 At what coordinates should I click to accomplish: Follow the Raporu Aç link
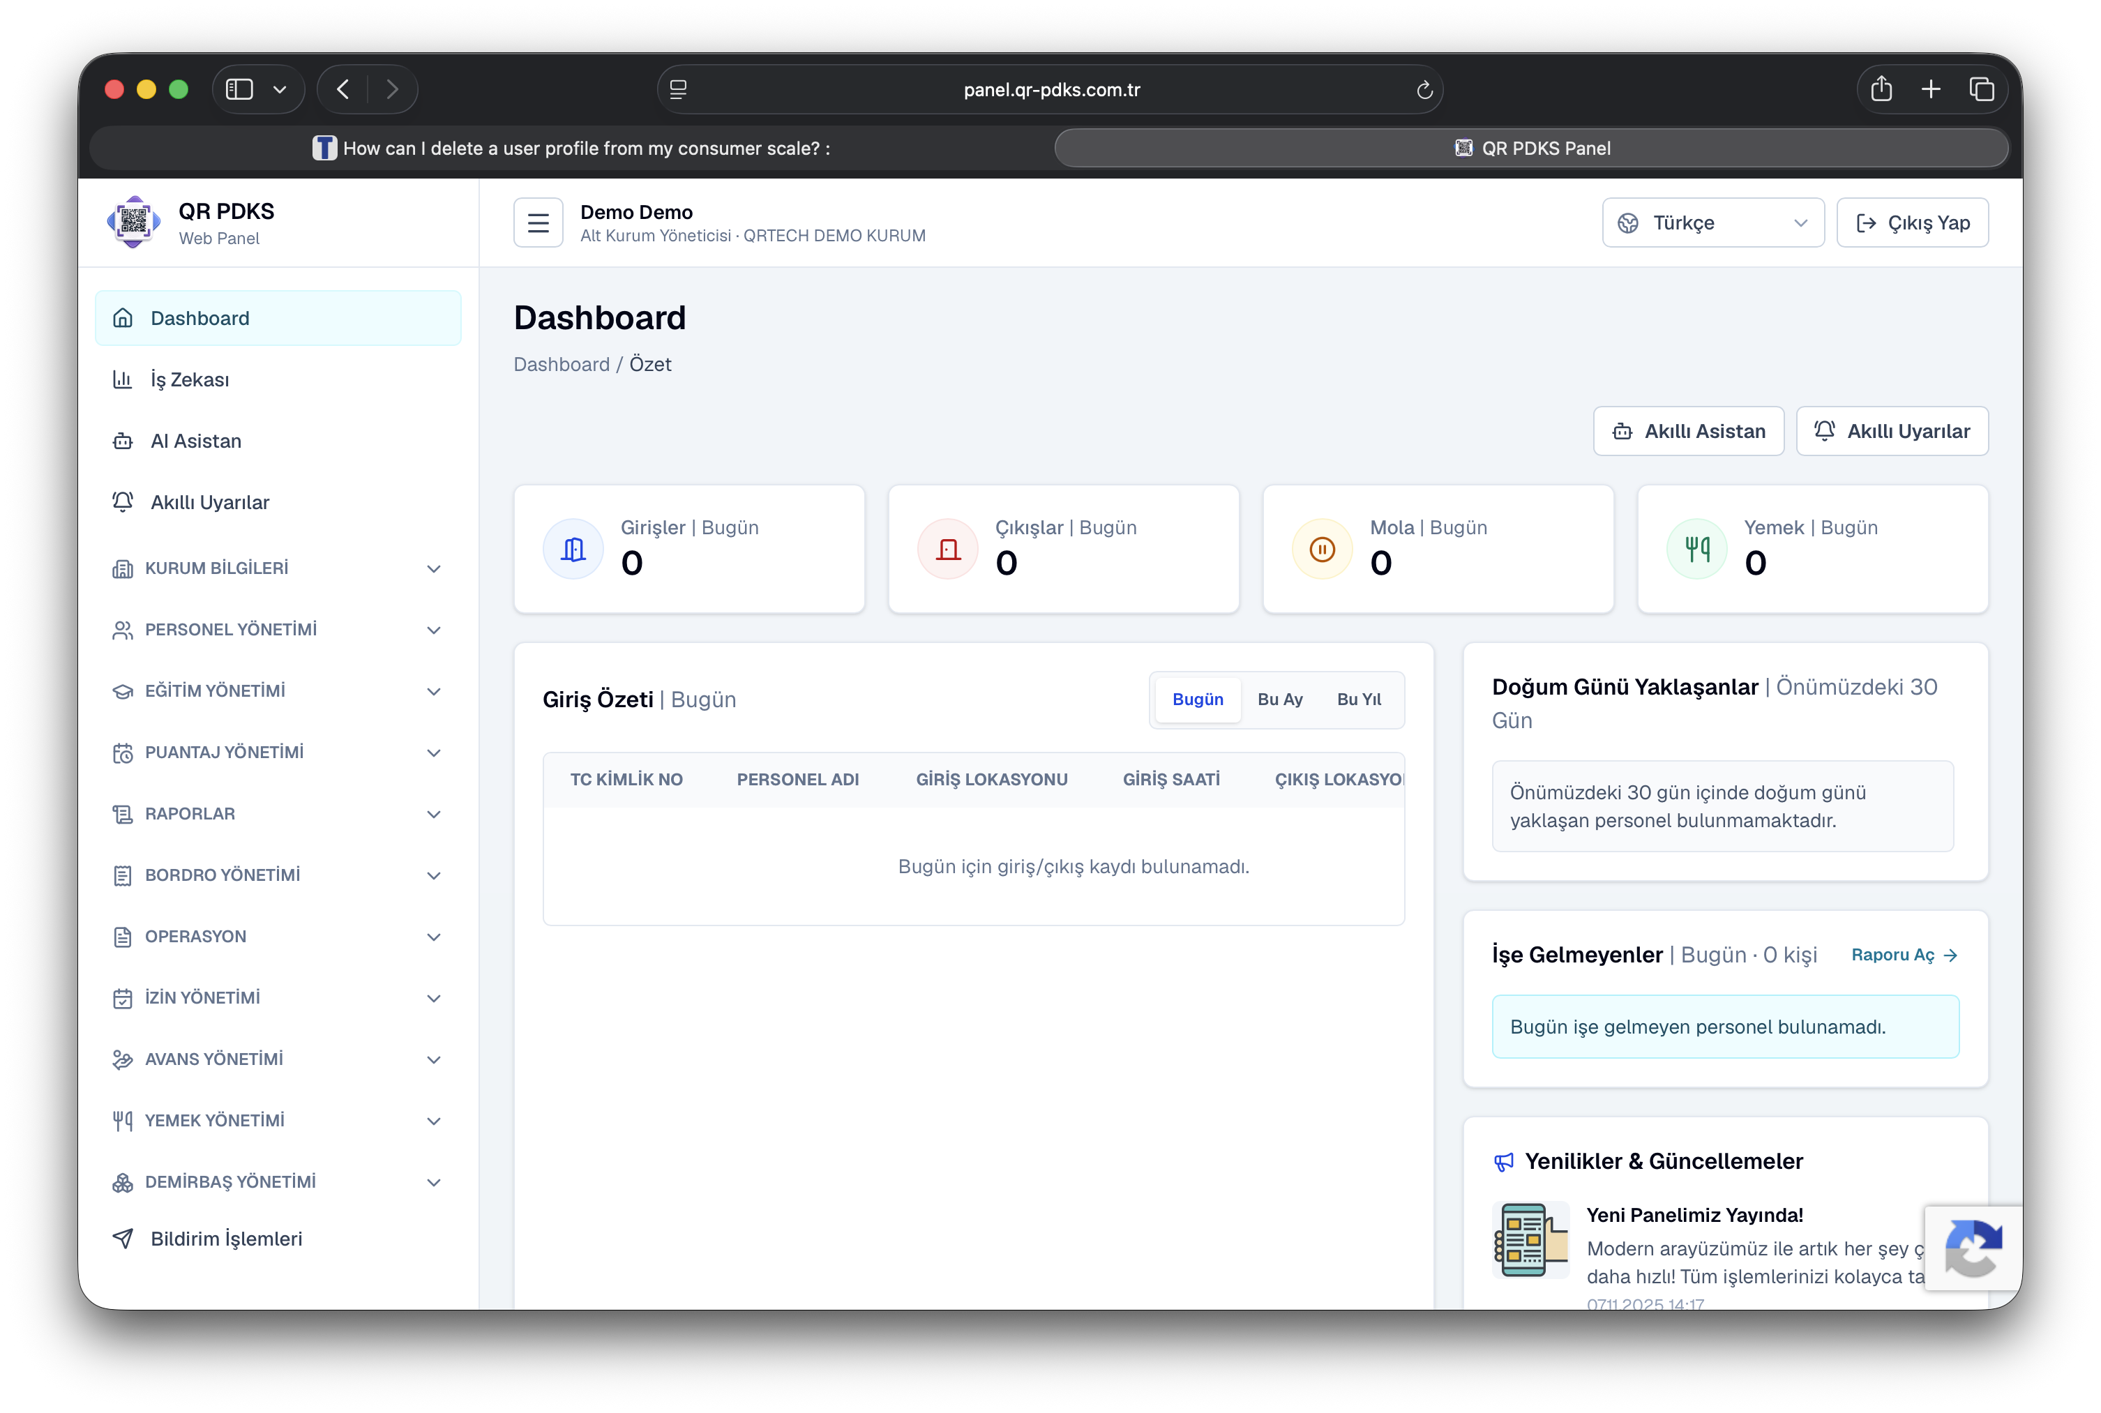pyautogui.click(x=1904, y=954)
